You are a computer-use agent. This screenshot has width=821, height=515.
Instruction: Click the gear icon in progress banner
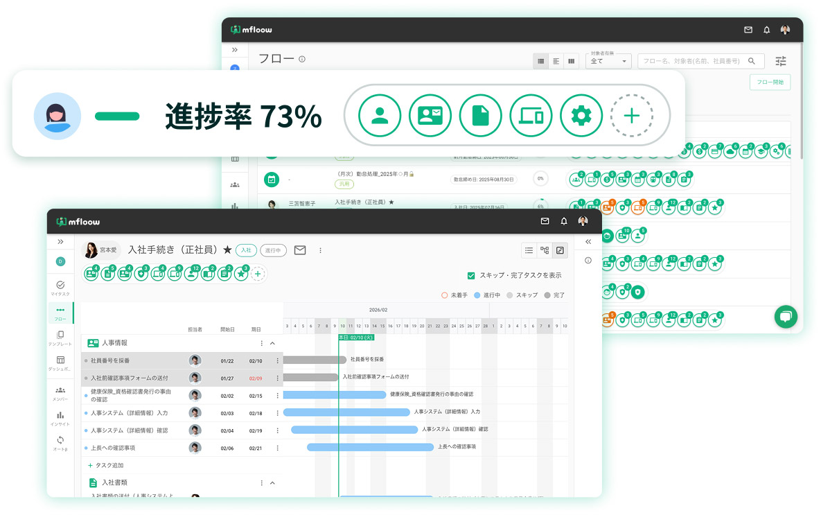click(x=581, y=116)
